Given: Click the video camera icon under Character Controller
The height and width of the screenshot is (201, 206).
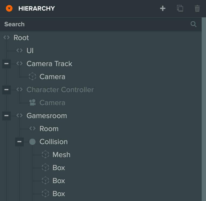Looking at the screenshot, I should click(32, 103).
